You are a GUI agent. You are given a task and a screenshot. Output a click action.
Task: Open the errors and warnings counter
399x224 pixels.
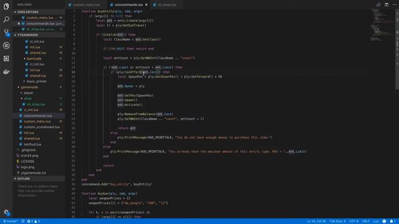tap(34, 222)
